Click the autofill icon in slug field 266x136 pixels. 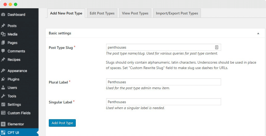click(217, 47)
